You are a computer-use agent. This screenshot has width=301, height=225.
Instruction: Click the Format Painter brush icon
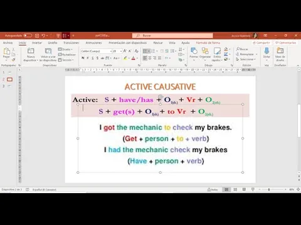click(x=14, y=59)
